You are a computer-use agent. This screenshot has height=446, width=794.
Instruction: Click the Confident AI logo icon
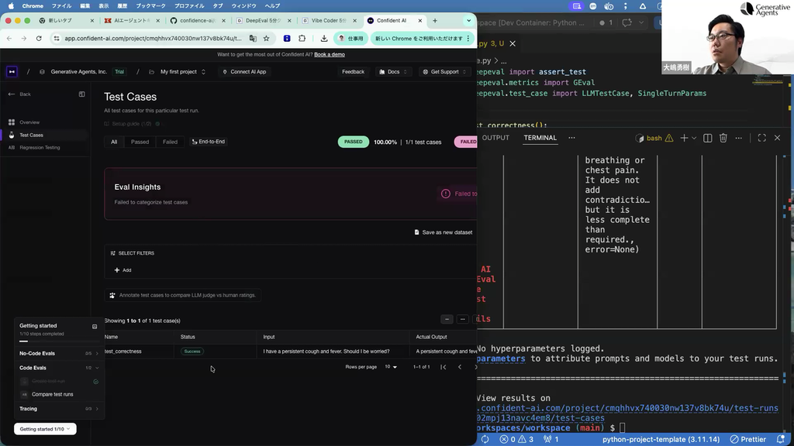12,72
